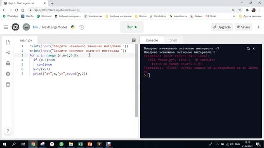Viewport: 264px width, 148px height.
Task: Open a new browser tab
Action: 52,3
